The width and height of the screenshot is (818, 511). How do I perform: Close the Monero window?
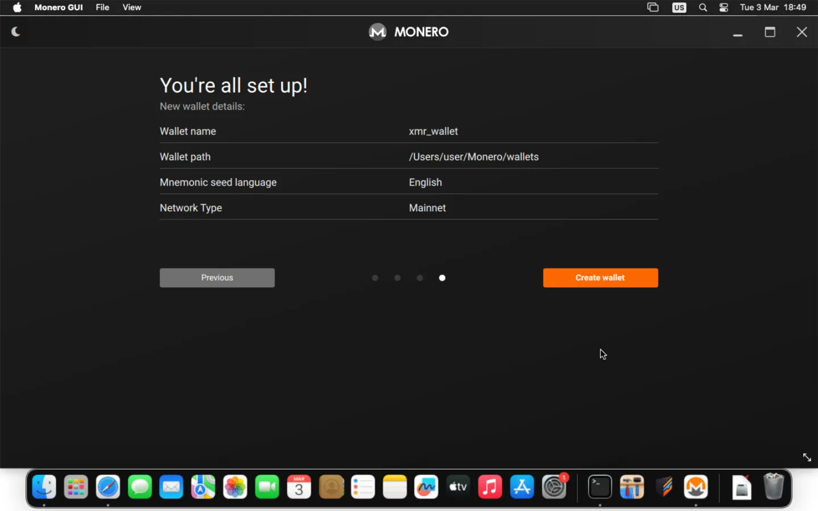[802, 32]
